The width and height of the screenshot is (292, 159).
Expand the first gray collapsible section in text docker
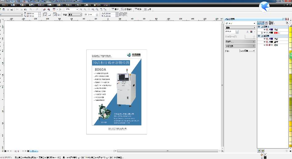click(x=240, y=42)
